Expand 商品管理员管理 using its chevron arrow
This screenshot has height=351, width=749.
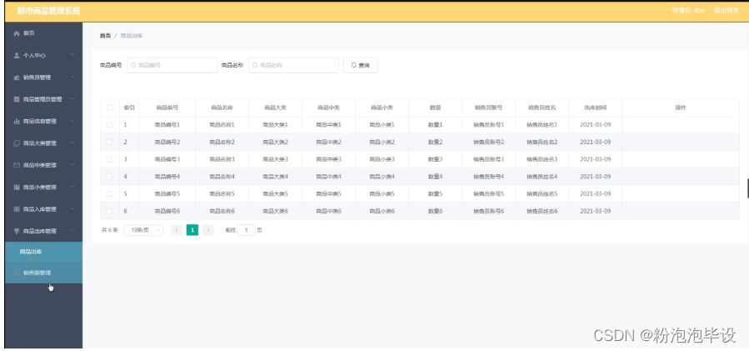point(72,99)
